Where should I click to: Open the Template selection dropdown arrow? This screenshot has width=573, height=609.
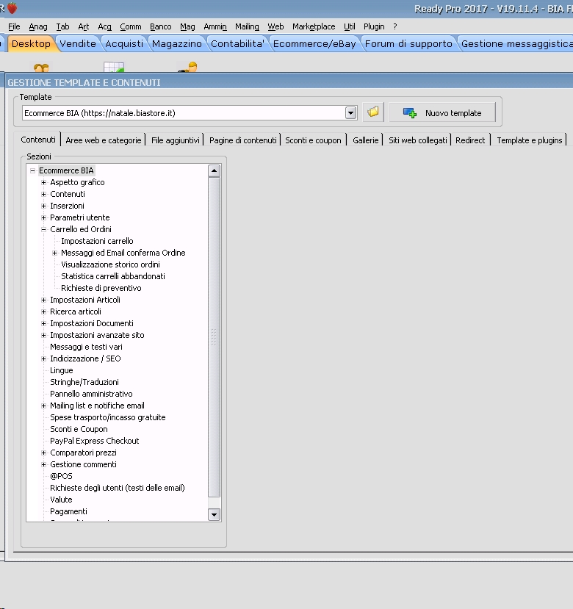coord(350,112)
